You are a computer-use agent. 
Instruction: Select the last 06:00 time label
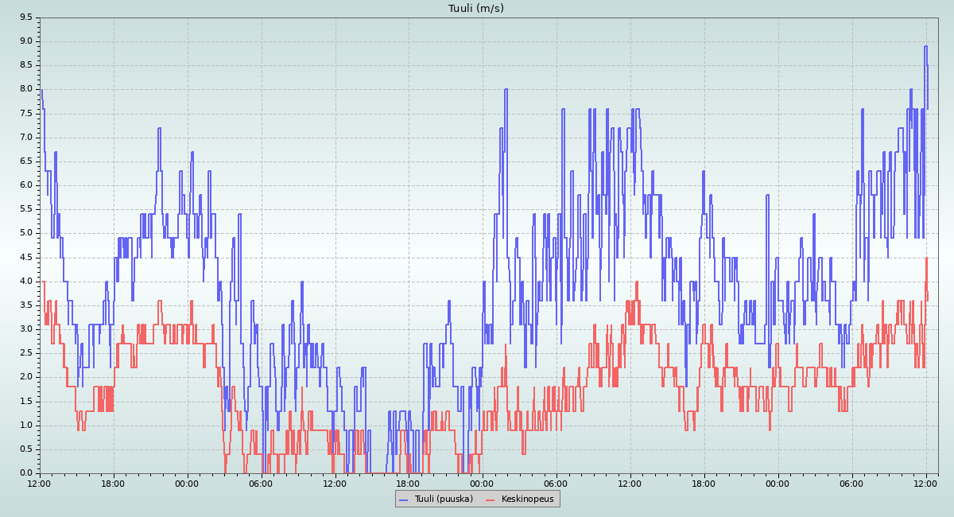(x=851, y=483)
